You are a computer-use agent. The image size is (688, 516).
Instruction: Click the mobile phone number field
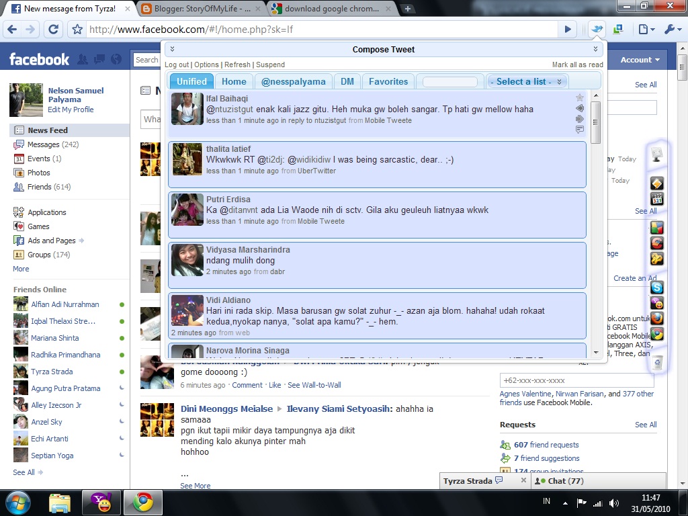tap(576, 380)
